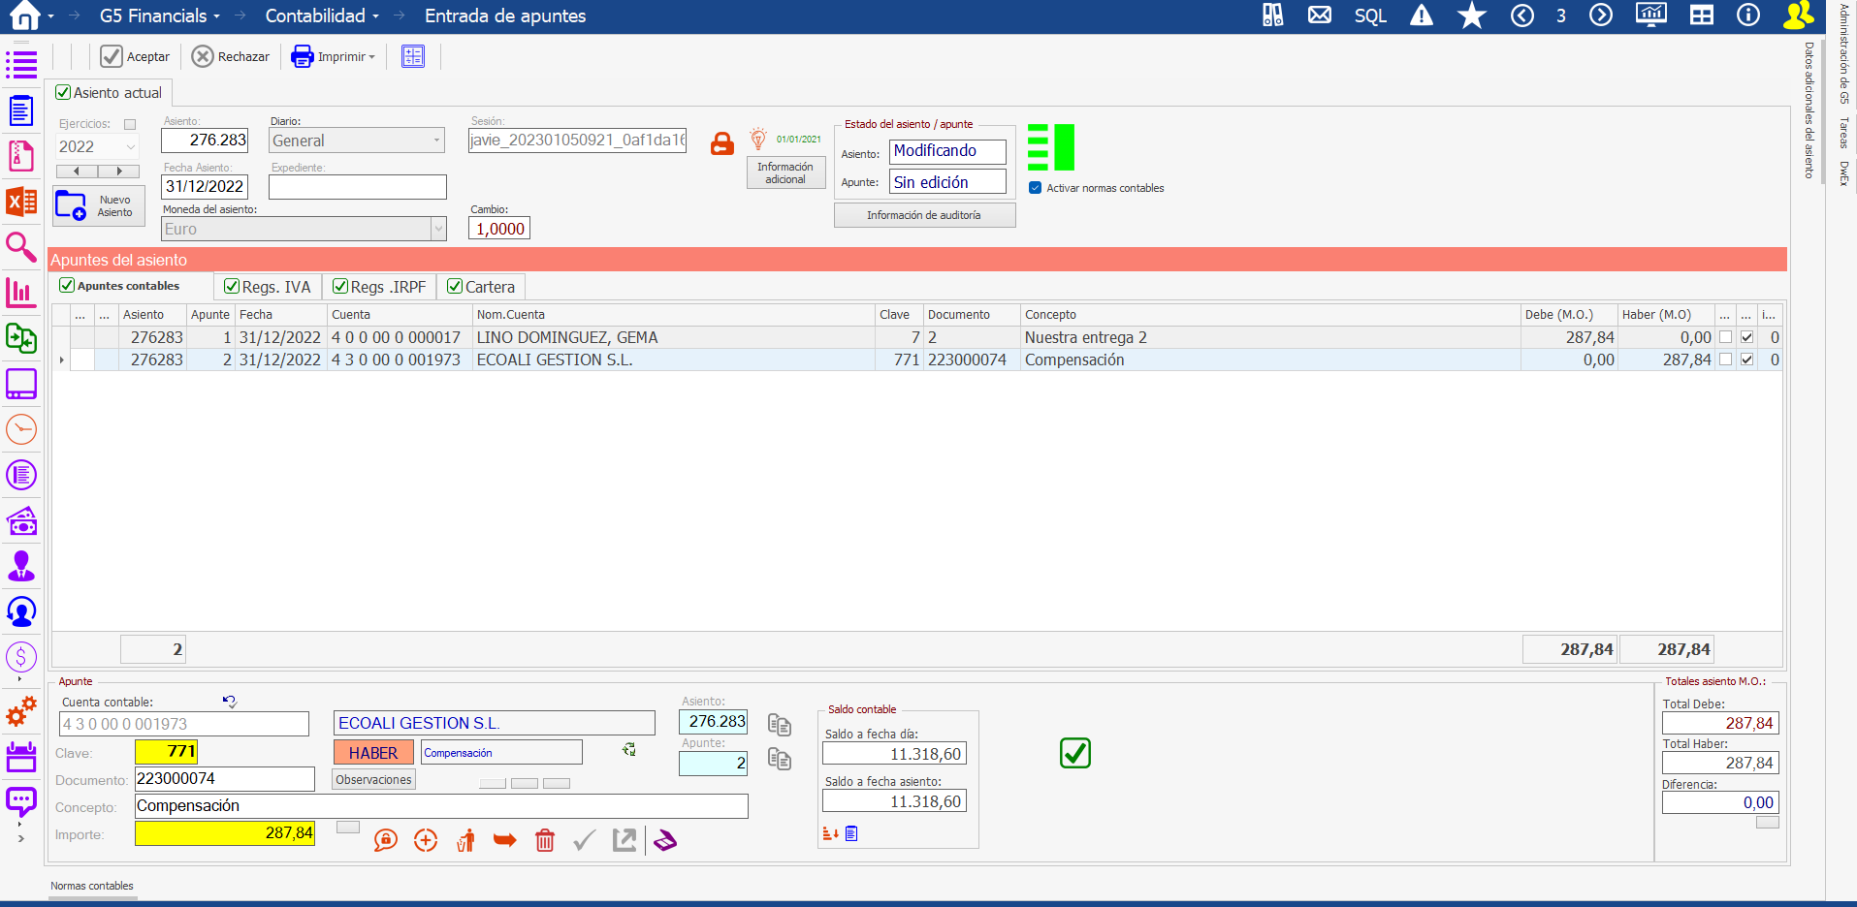The height and width of the screenshot is (907, 1857).
Task: Click the yellow Importe field
Action: 225,833
